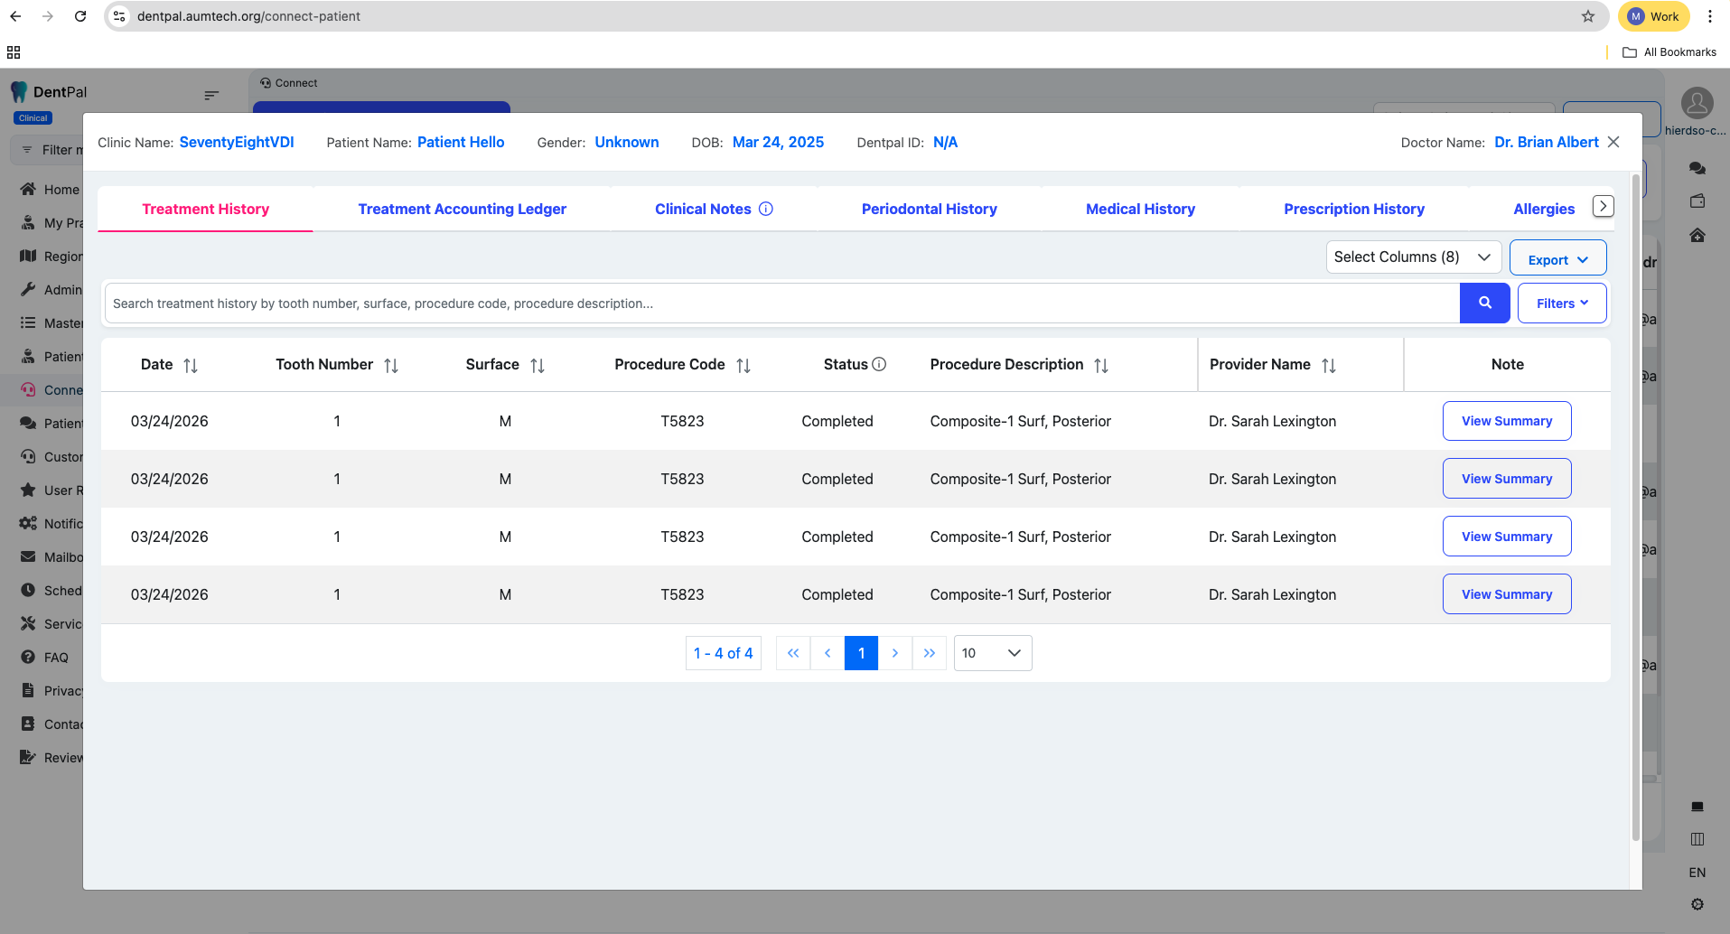Close the patient details dialog
The image size is (1730, 934).
pyautogui.click(x=1613, y=142)
